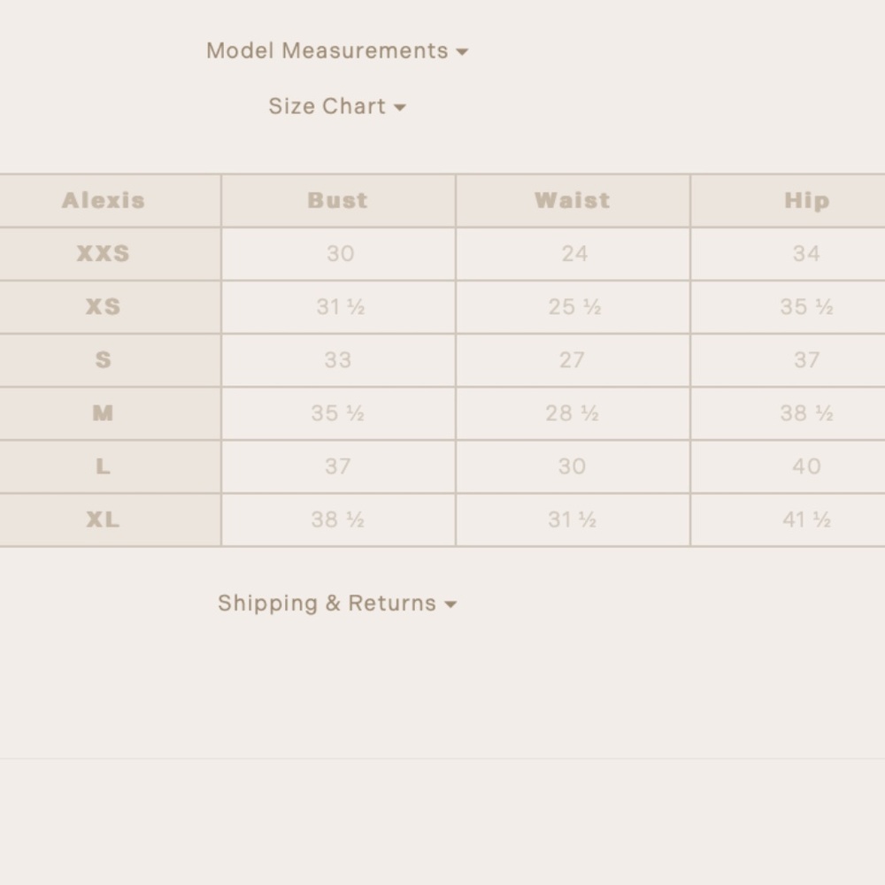Click the Alexis table header cell
The height and width of the screenshot is (885, 885).
104,201
